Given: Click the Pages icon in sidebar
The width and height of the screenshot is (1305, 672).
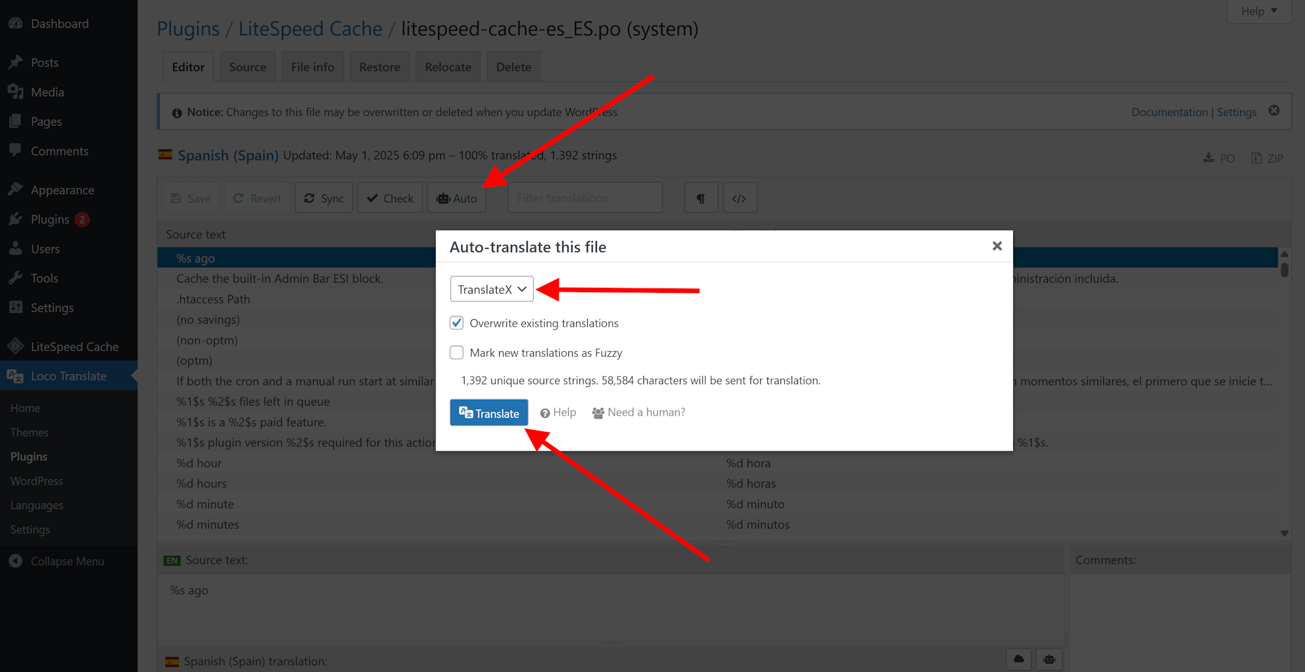Looking at the screenshot, I should (16, 121).
